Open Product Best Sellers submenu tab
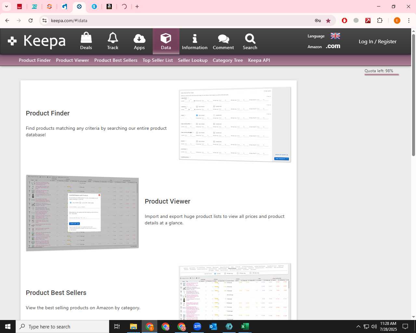416x333 pixels. (116, 60)
